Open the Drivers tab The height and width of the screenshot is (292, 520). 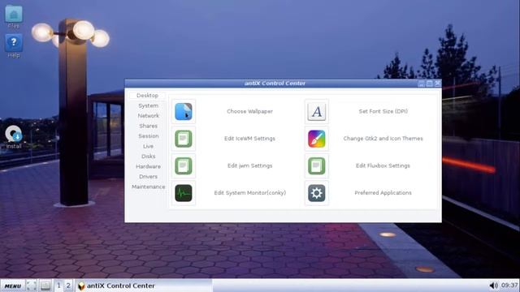[148, 177]
